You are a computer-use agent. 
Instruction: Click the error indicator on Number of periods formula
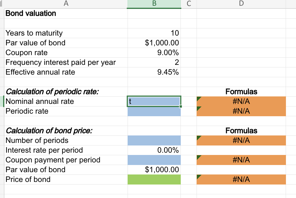[198, 138]
